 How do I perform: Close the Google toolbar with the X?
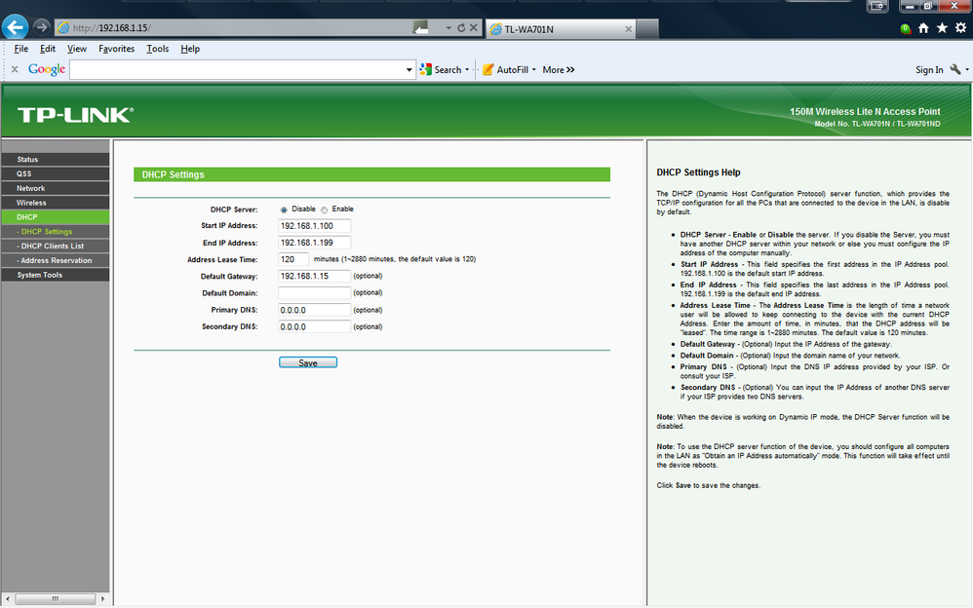(15, 69)
